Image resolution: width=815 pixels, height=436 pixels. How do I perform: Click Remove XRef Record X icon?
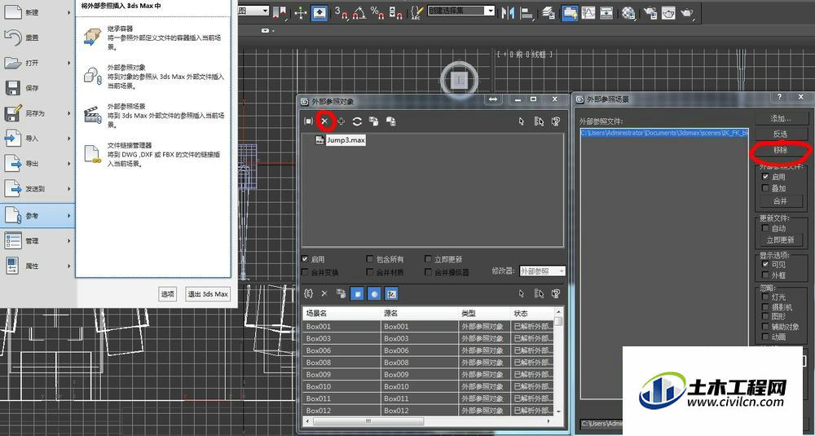coord(324,121)
